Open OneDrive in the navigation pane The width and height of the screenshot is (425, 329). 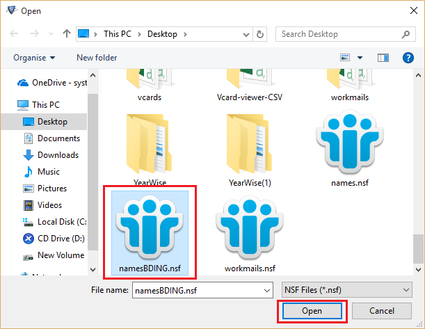click(52, 83)
